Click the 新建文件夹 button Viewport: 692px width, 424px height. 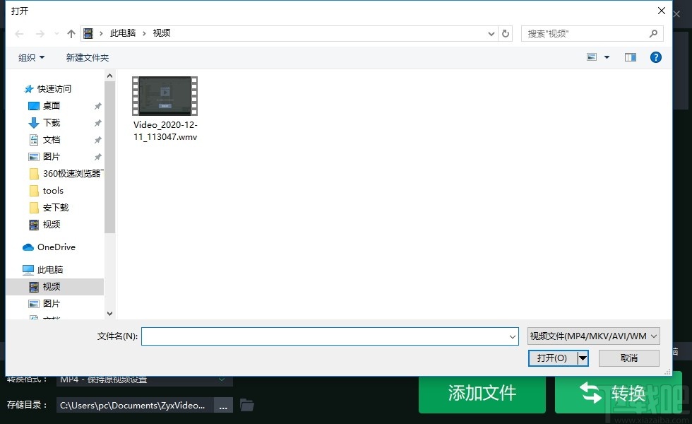[x=88, y=57]
